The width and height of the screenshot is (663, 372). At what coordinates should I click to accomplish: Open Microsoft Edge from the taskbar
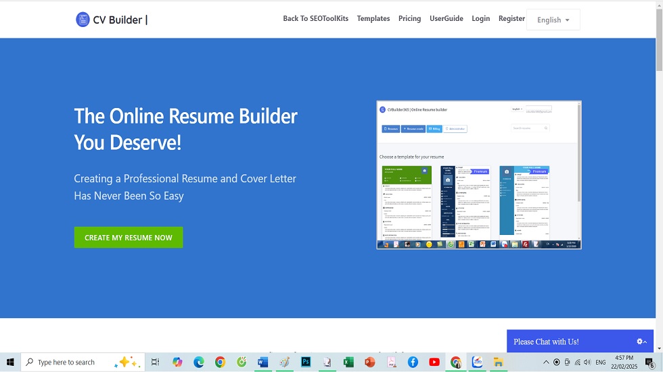[x=199, y=363]
